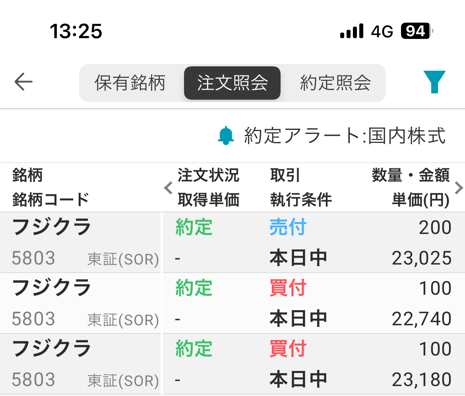Tap the 銘柄コード column header
This screenshot has width=465, height=396.
[51, 199]
